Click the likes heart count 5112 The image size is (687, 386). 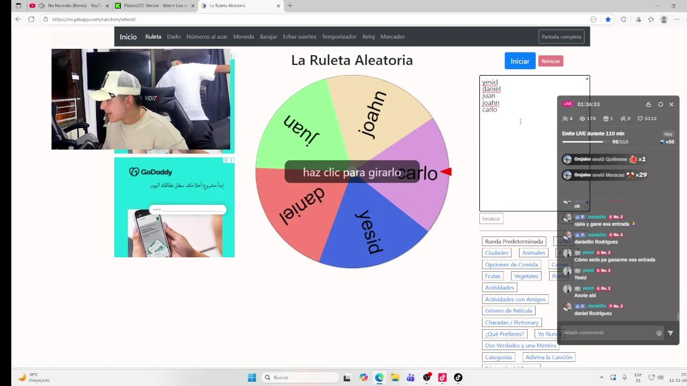click(x=647, y=118)
